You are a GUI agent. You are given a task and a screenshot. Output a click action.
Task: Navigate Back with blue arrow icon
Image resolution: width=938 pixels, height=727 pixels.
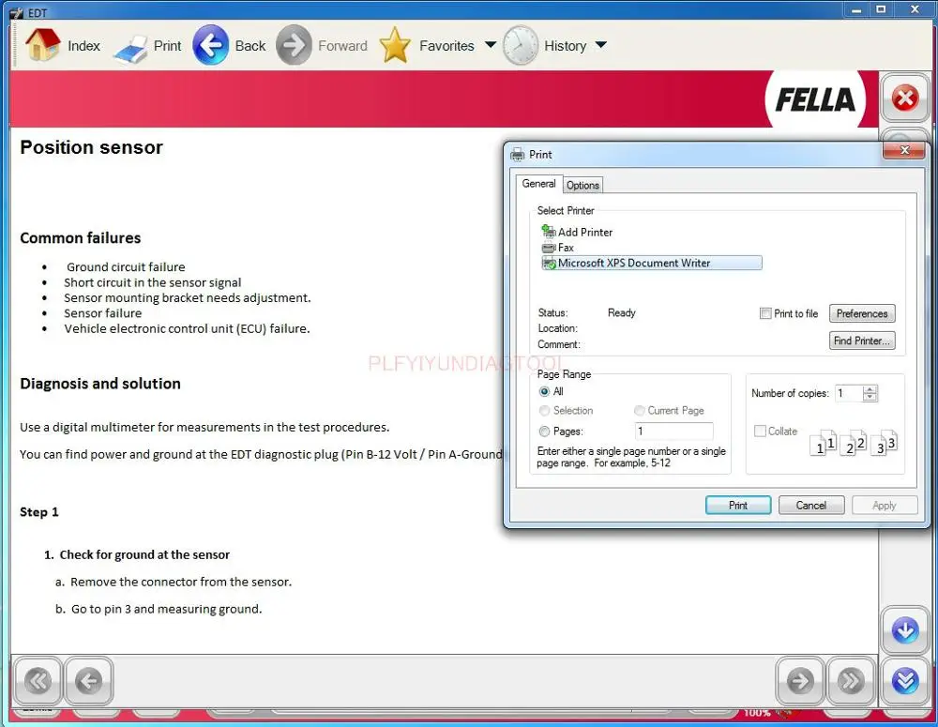(210, 45)
